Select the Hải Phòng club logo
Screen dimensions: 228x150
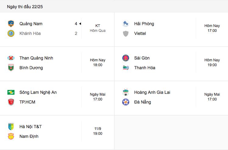click(126, 24)
